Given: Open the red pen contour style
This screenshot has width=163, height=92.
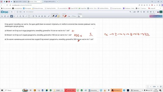Looking at the screenshot, I should pyautogui.click(x=64, y=16).
